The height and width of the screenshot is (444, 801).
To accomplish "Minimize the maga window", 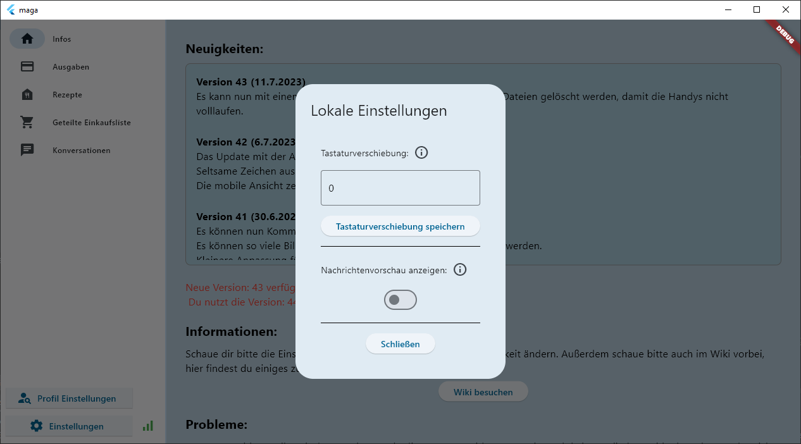I will tap(728, 9).
